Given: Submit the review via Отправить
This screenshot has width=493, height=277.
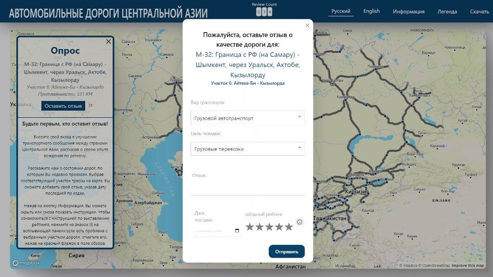Looking at the screenshot, I should (x=287, y=251).
